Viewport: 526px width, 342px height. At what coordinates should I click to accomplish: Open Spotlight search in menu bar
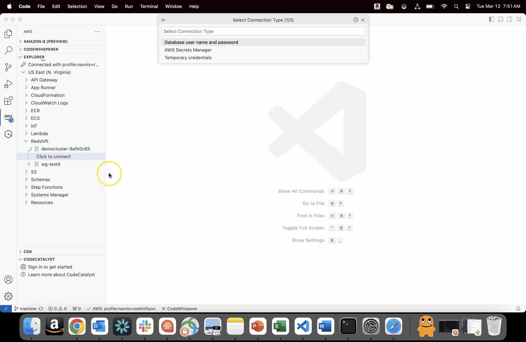(456, 6)
